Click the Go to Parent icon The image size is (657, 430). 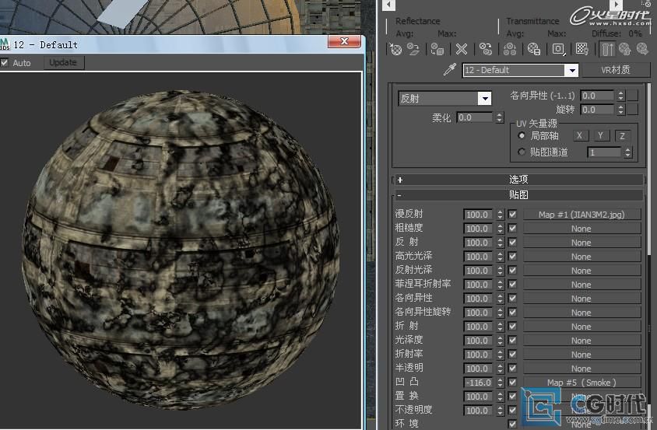[x=625, y=49]
